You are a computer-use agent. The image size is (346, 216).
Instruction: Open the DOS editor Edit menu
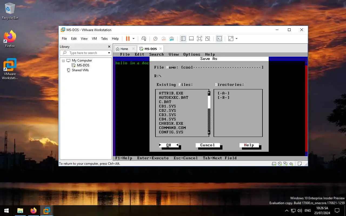click(x=139, y=54)
